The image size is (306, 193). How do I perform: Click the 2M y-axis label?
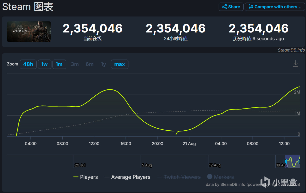point(297,92)
